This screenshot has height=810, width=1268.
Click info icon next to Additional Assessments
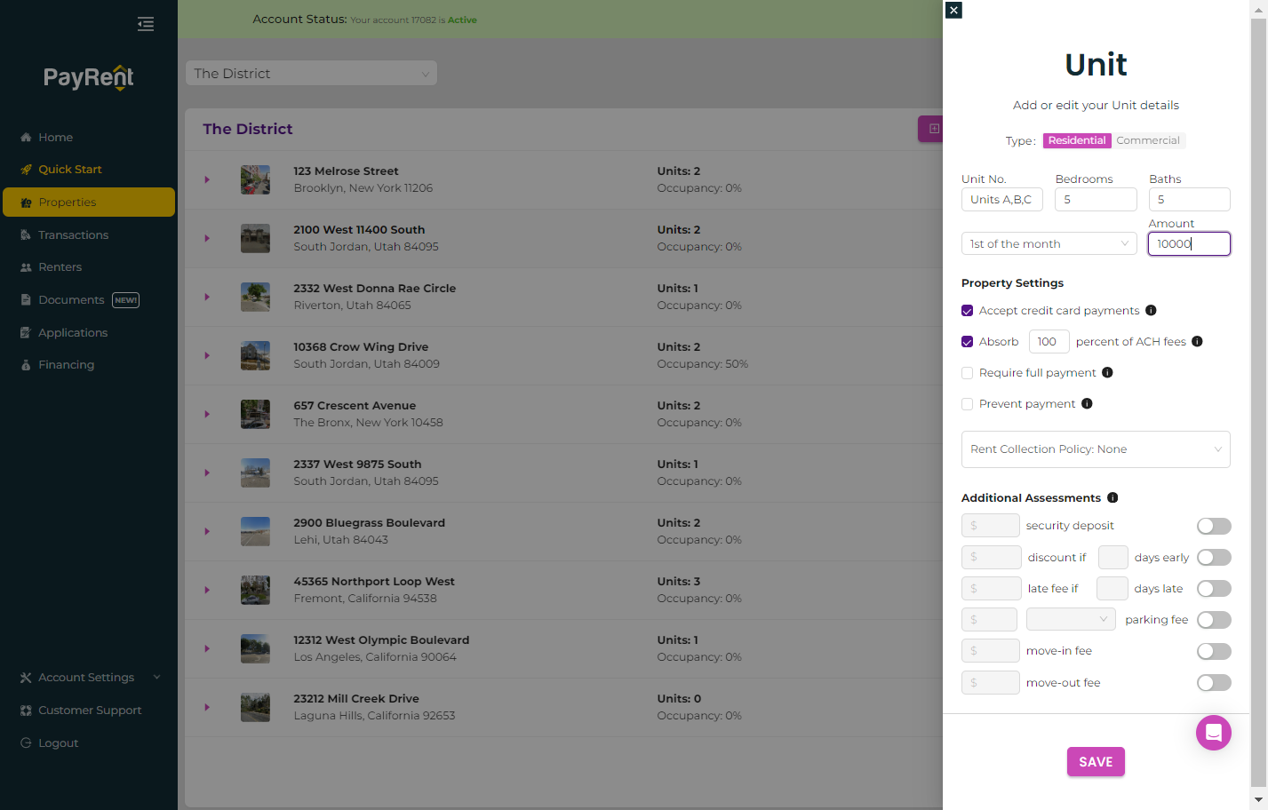(x=1112, y=498)
